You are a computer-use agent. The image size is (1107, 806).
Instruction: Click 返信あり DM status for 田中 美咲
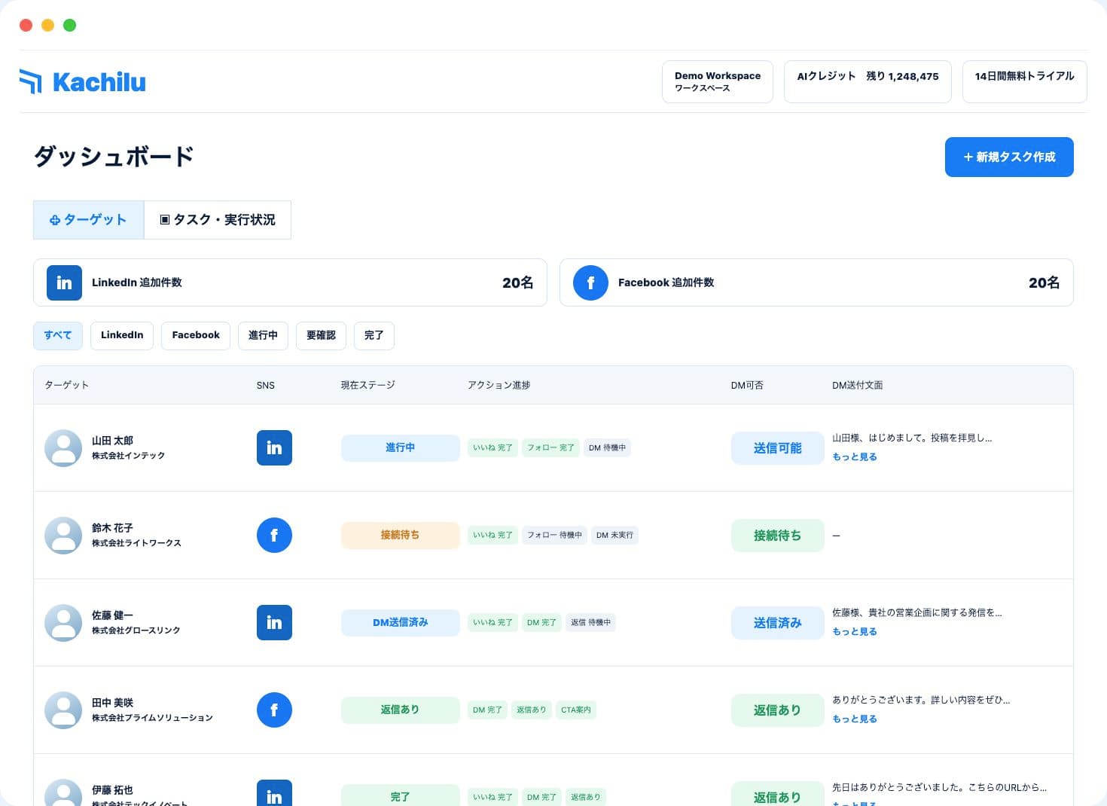777,710
